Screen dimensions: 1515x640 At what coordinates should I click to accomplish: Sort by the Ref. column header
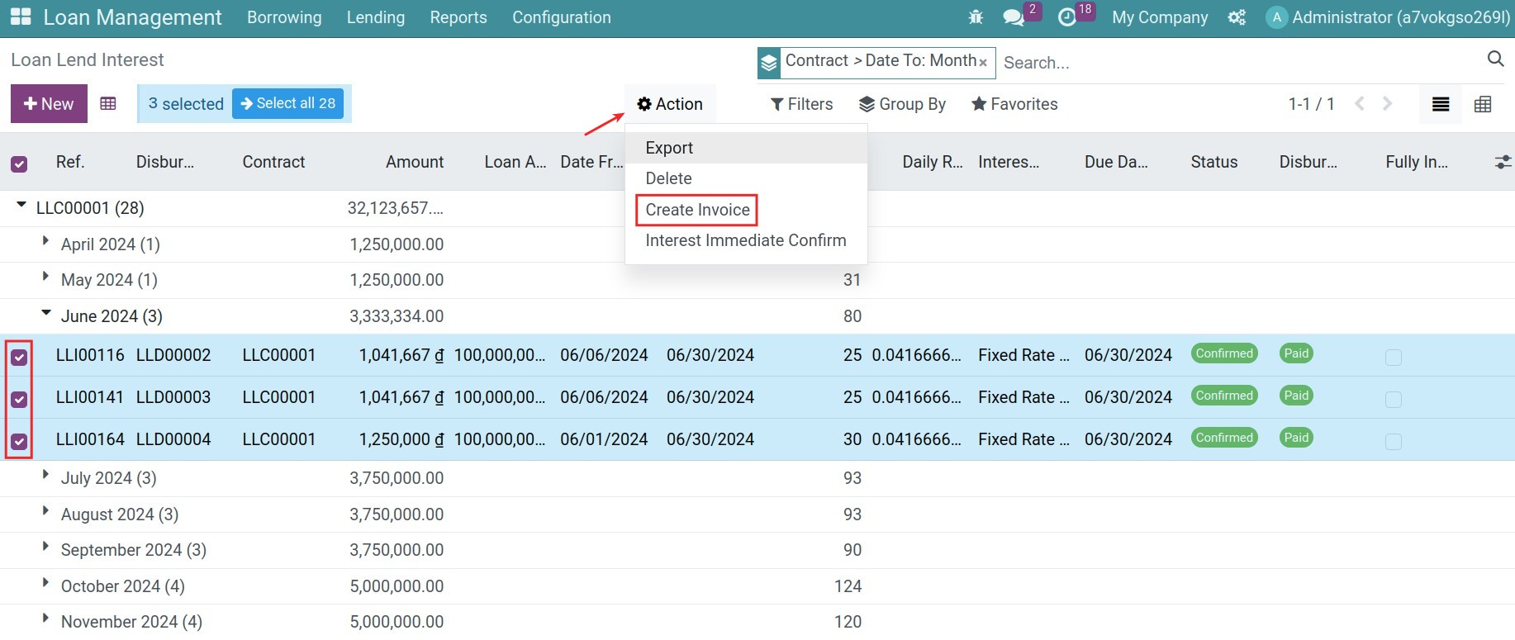click(70, 162)
